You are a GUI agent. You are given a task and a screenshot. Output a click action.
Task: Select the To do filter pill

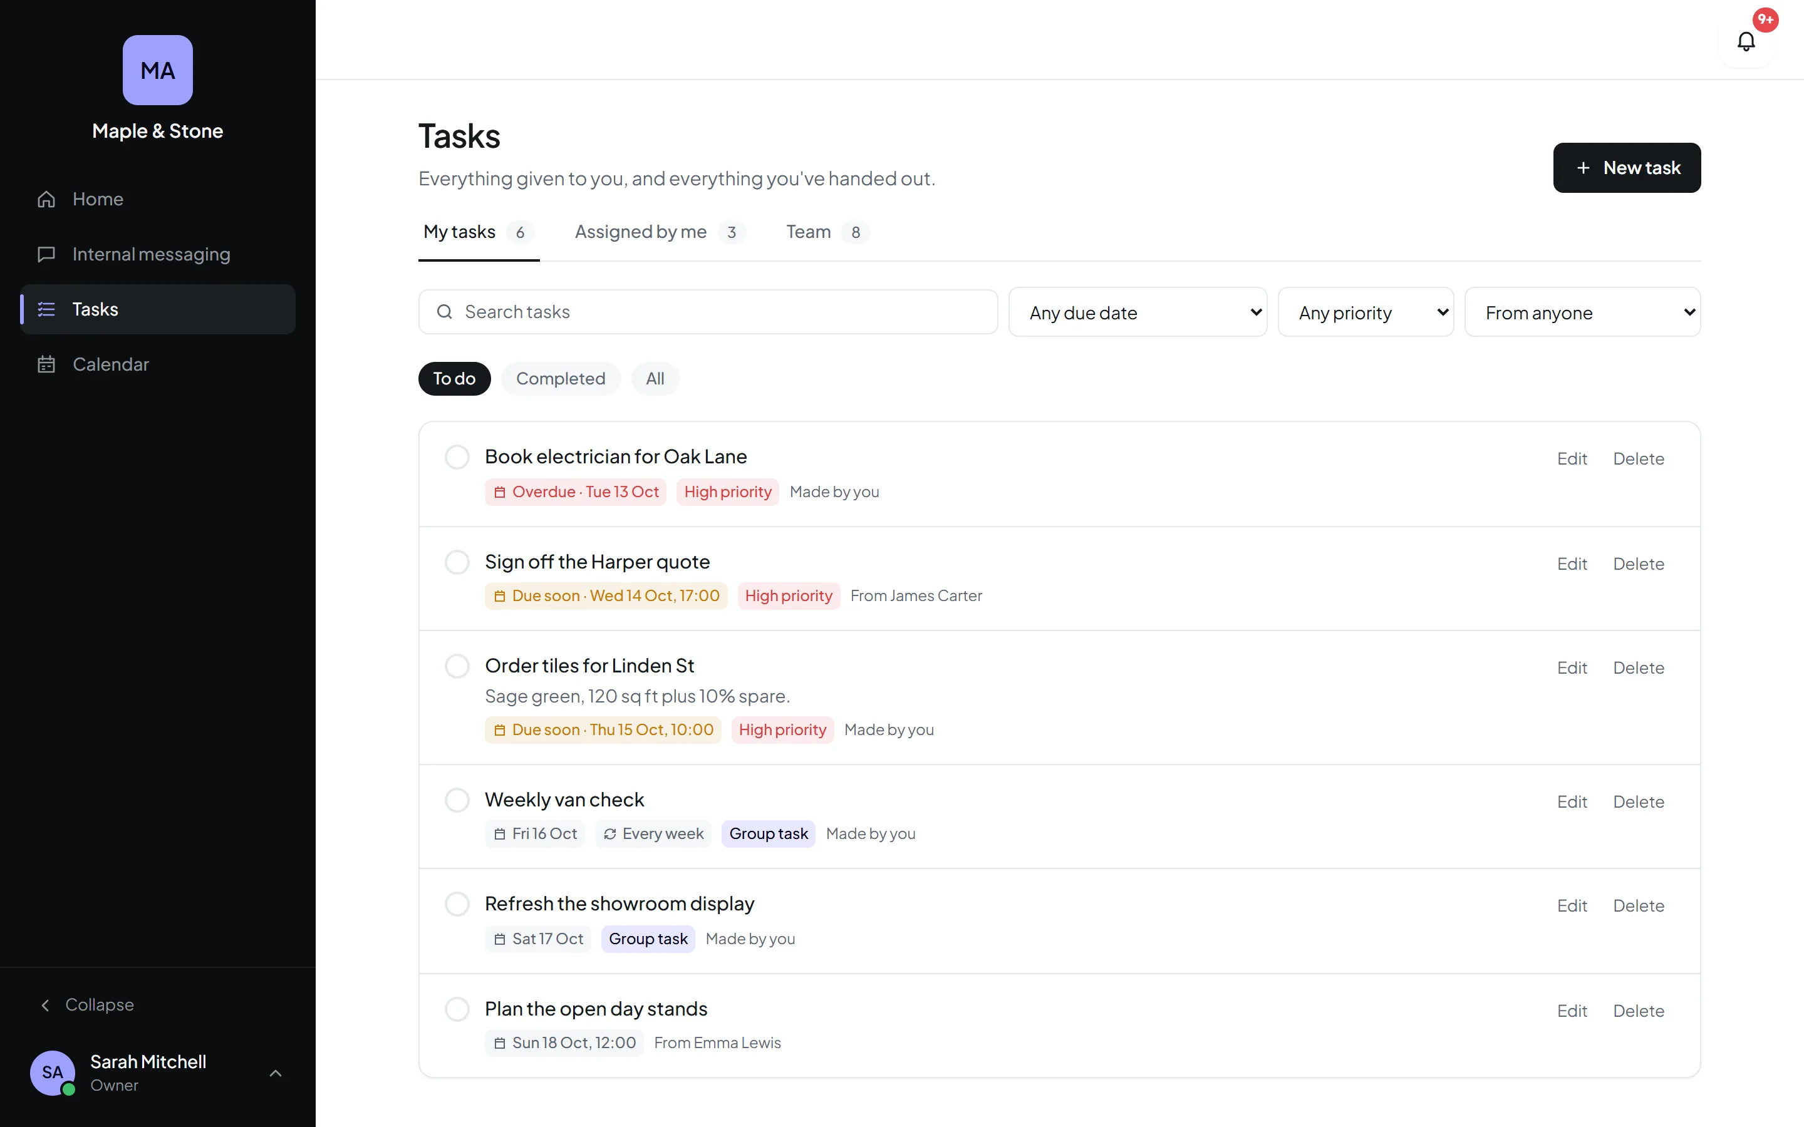(454, 379)
